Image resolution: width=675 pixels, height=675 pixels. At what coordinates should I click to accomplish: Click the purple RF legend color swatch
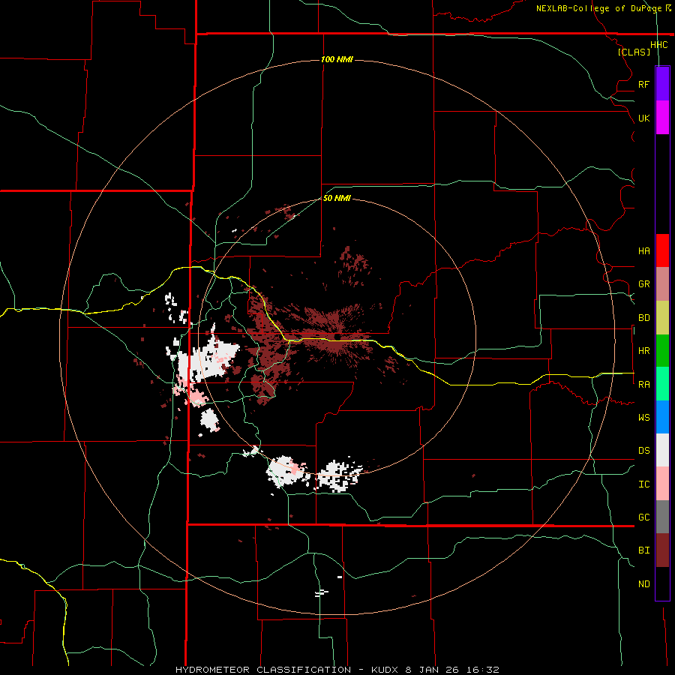coord(662,84)
